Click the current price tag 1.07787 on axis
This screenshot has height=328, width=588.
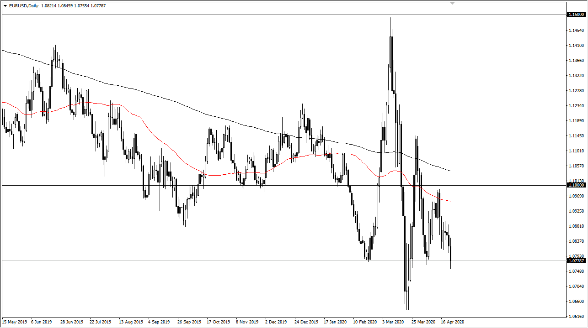[576, 261]
